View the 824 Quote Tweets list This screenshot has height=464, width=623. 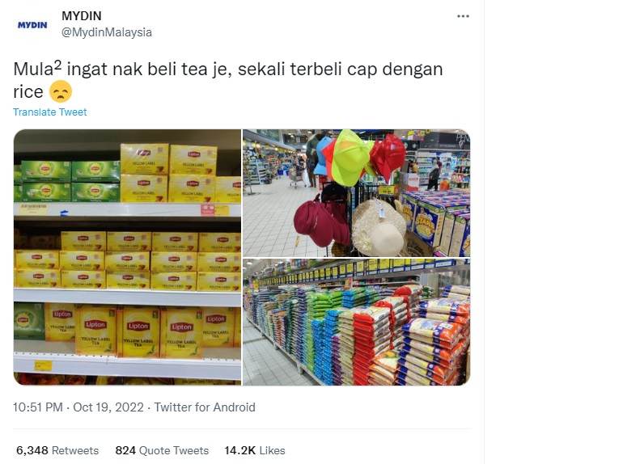point(162,450)
